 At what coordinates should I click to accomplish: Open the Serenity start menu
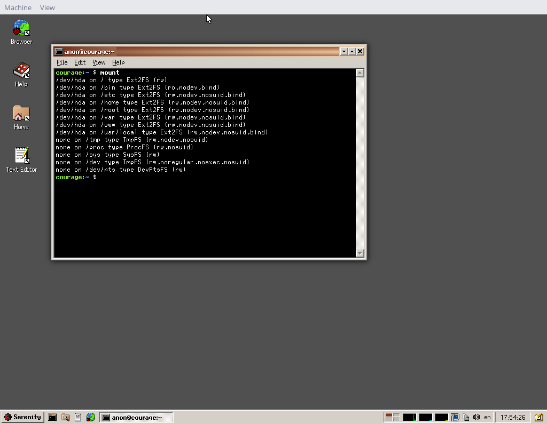[22, 417]
